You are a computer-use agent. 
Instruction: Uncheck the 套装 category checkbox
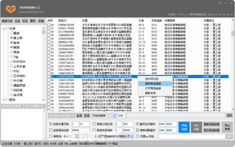click(x=11, y=43)
